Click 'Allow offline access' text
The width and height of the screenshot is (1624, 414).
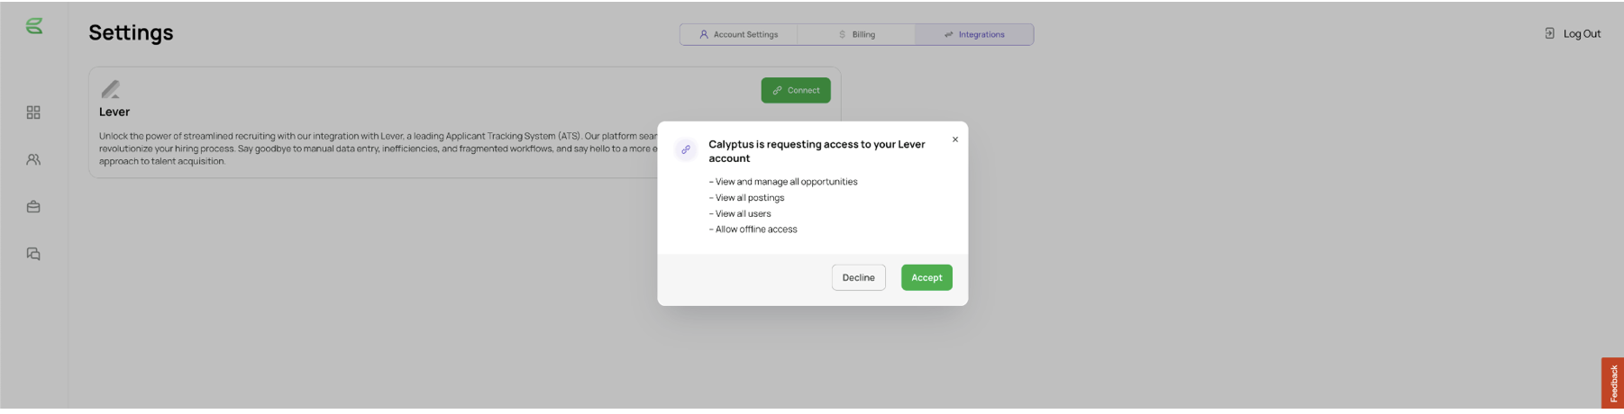pyautogui.click(x=753, y=229)
